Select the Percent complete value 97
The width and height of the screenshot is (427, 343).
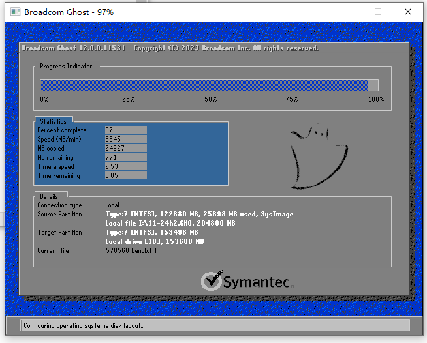(126, 130)
